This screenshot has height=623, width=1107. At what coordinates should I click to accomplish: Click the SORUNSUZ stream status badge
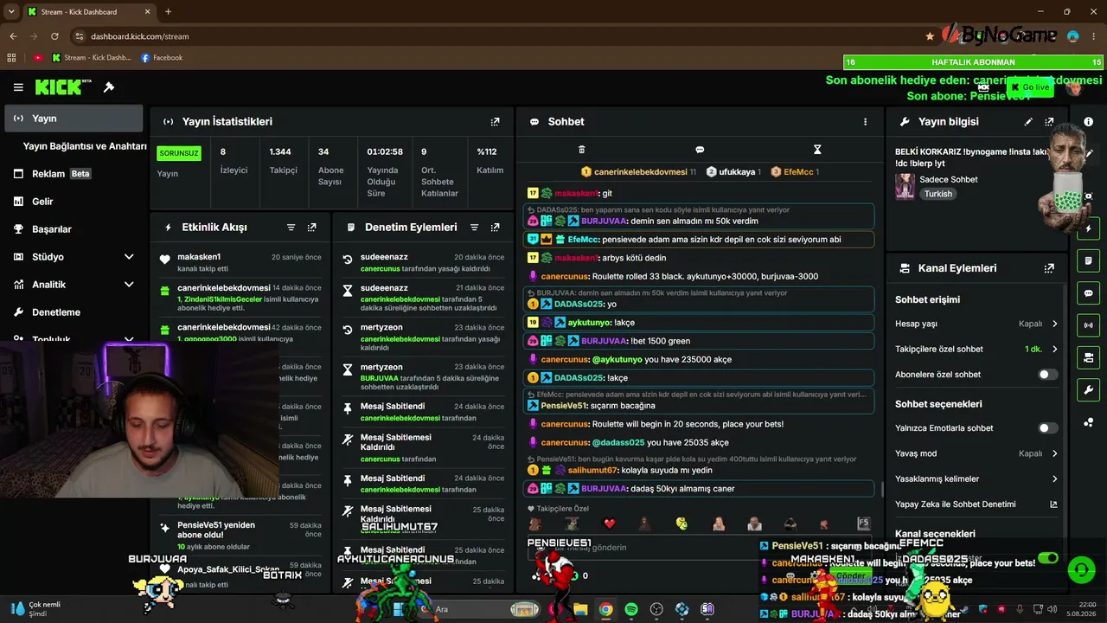[179, 153]
